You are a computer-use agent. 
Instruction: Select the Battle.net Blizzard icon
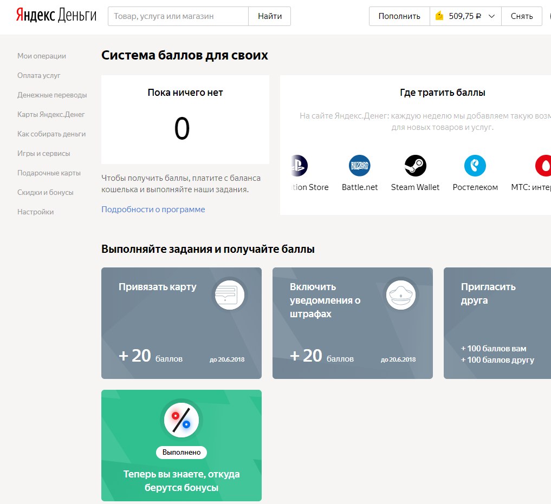click(360, 166)
